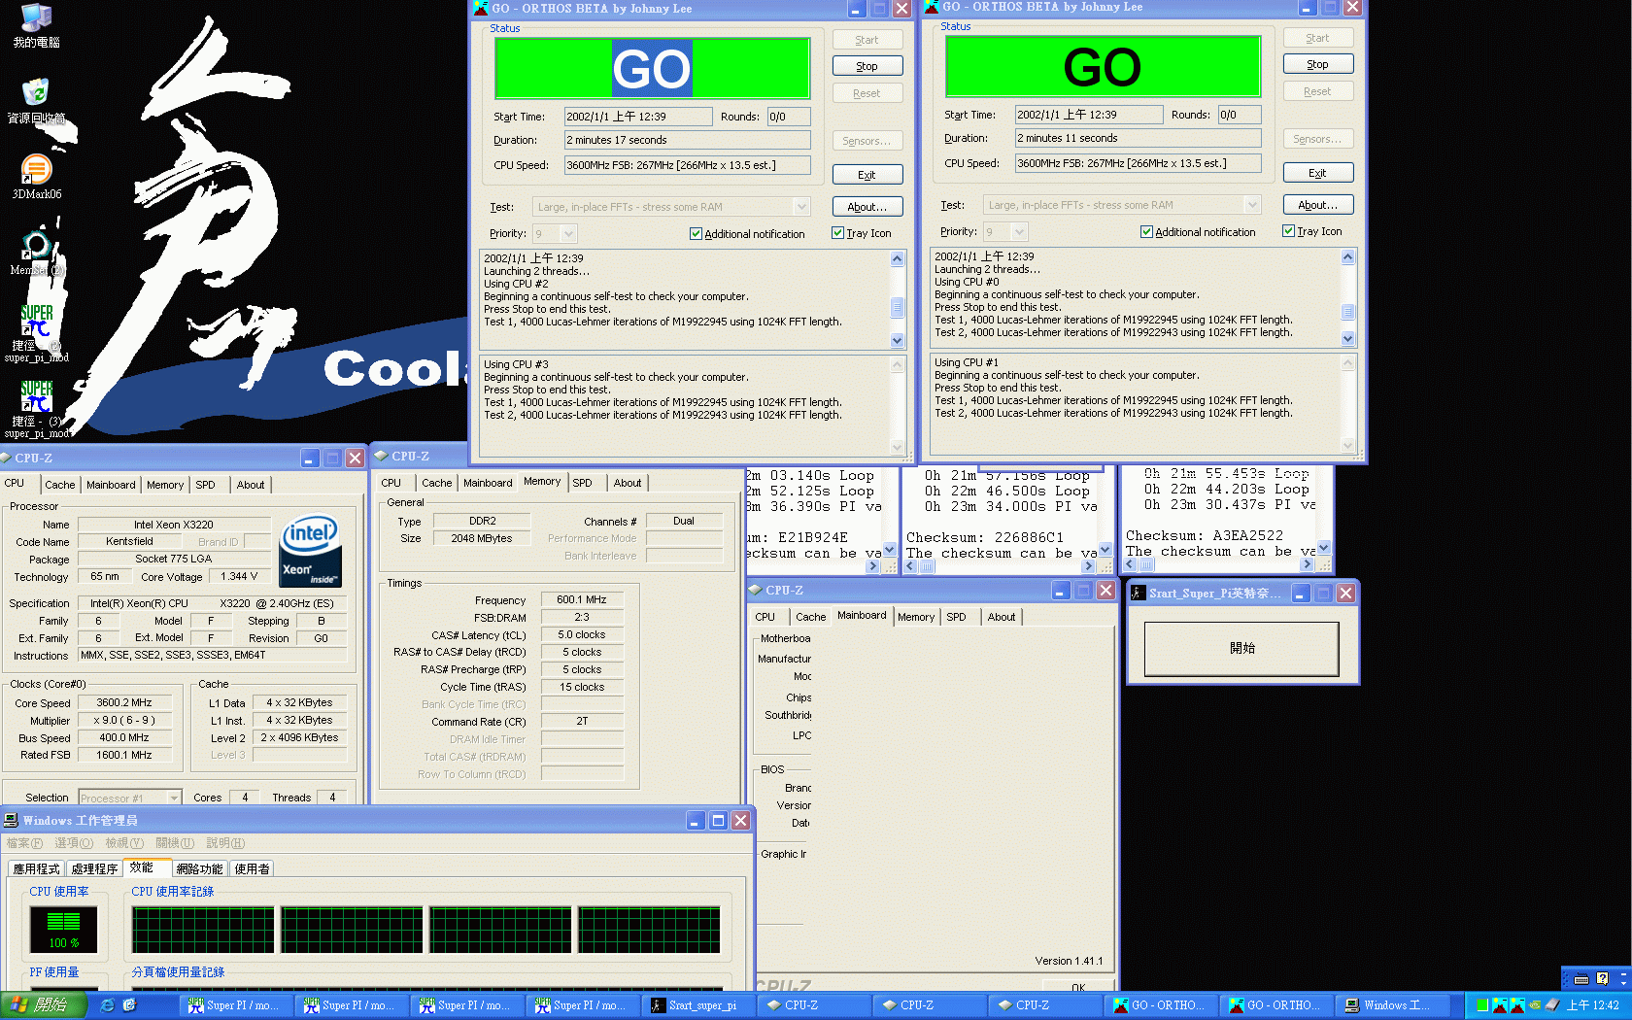
Task: Click the Intel Xeon inside logo in CPU-Z
Action: [x=311, y=551]
